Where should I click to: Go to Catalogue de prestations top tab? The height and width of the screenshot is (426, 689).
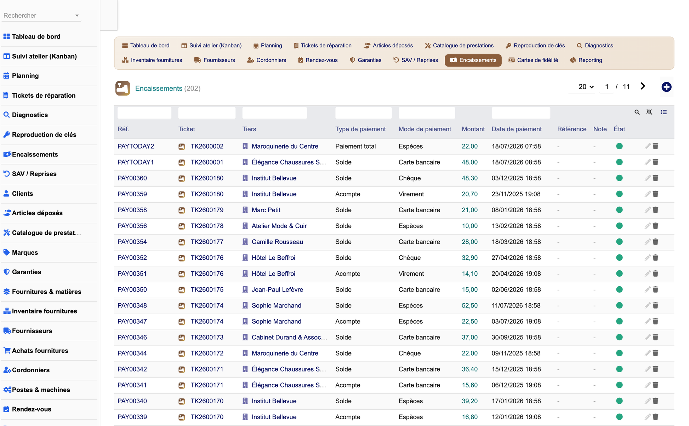(x=459, y=46)
